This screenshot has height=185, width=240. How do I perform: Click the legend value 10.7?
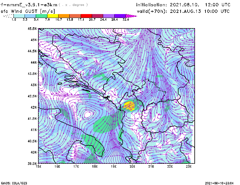click(58, 19)
